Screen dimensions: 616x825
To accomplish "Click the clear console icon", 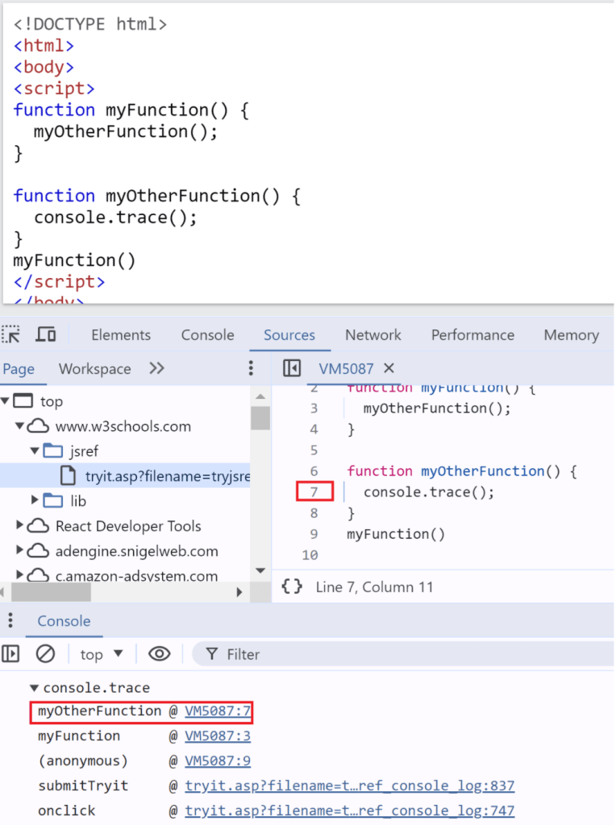I will click(45, 654).
